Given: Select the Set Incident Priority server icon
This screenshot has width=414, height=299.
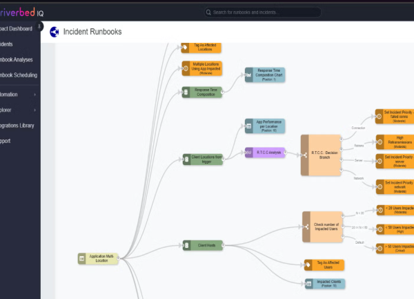Looking at the screenshot, I should click(379, 161).
